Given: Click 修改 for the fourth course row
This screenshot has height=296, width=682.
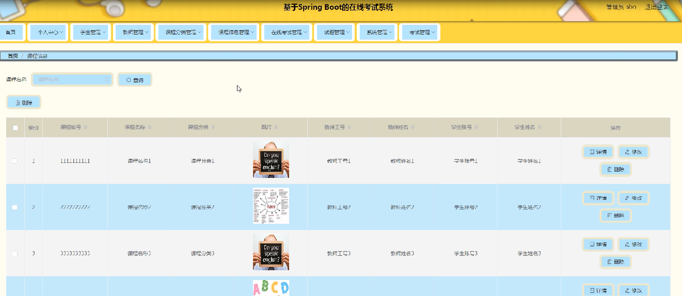Looking at the screenshot, I should [x=633, y=290].
